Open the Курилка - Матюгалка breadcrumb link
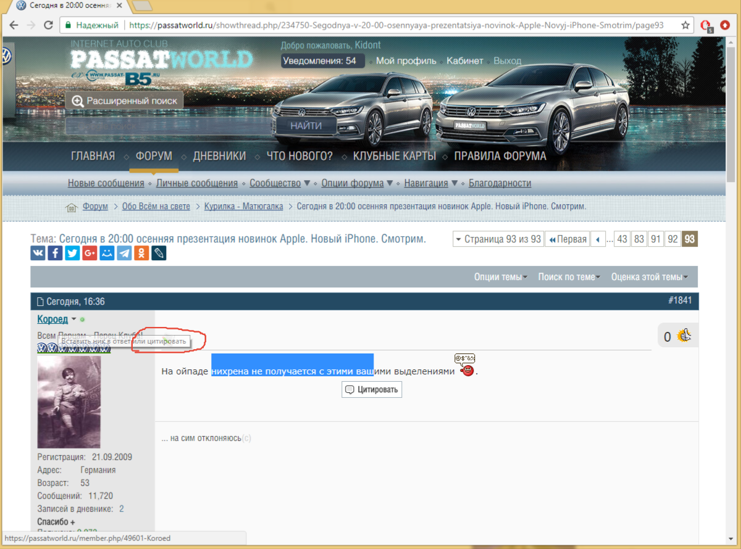 (244, 207)
